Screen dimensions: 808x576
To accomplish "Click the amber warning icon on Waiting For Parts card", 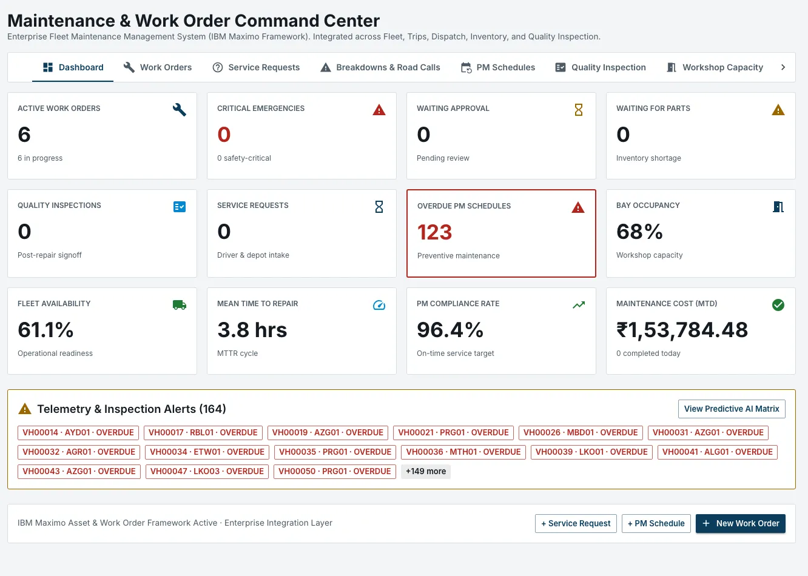I will [x=778, y=110].
